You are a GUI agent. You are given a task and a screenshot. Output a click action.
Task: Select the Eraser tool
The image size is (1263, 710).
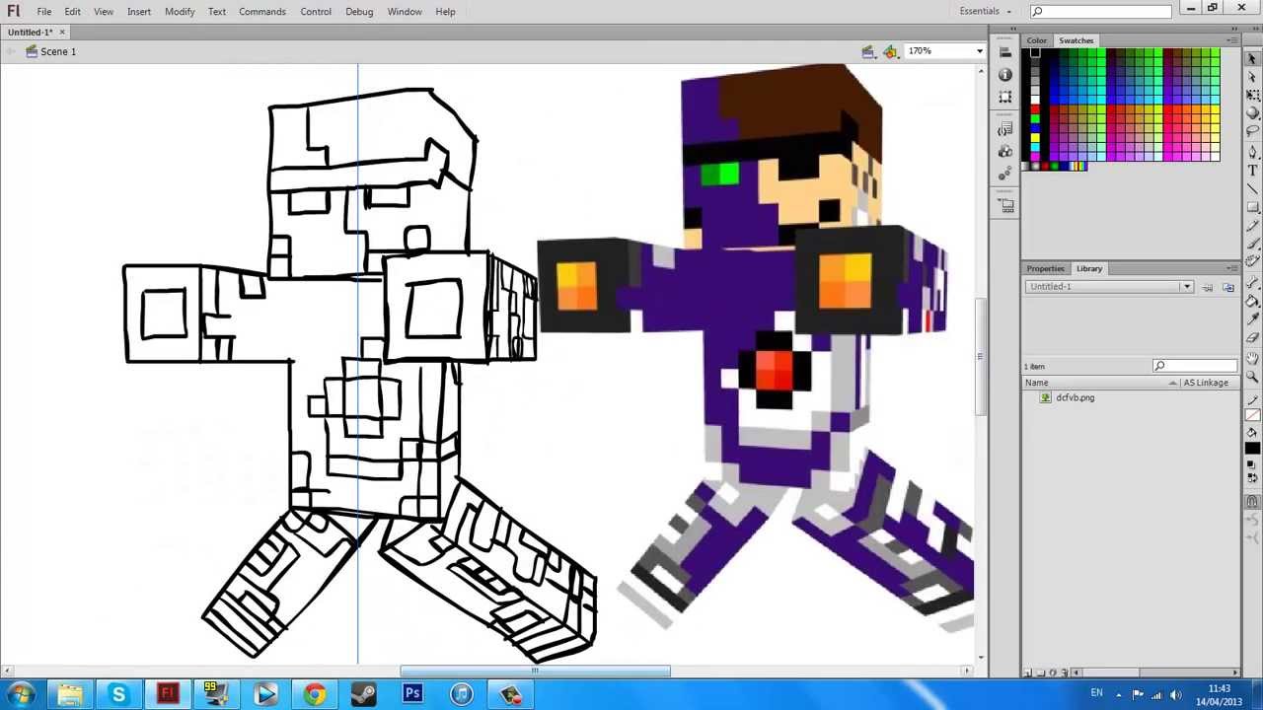click(1252, 337)
